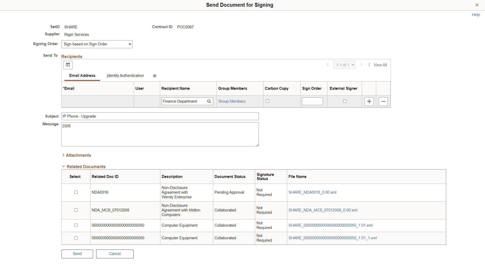The height and width of the screenshot is (280, 485).
Task: Select the Email Address tab
Action: [82, 76]
